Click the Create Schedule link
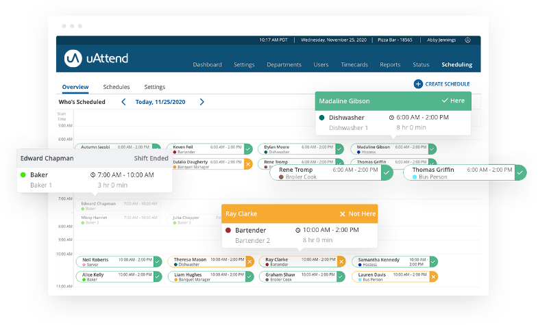Screen dimensions: 538x325 click(x=447, y=84)
